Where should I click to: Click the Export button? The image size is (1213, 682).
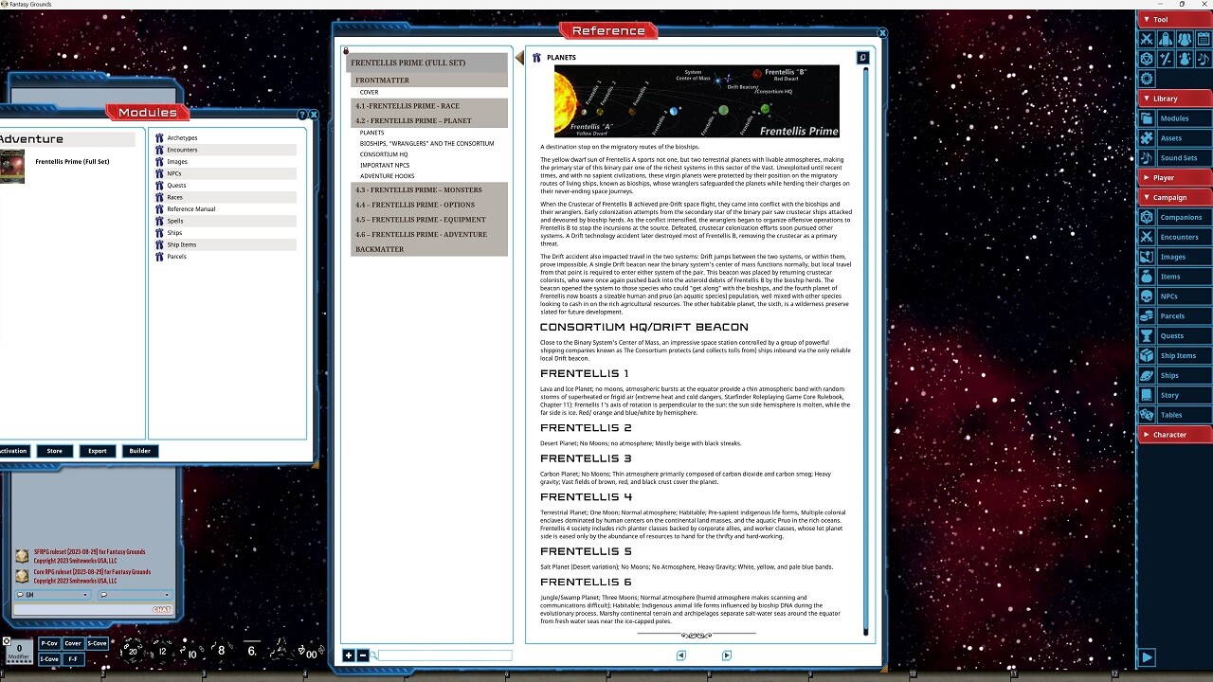98,451
